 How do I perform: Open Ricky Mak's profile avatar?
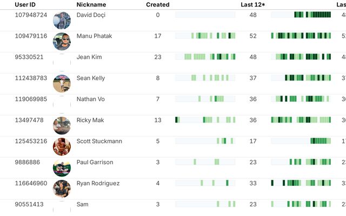click(62, 126)
